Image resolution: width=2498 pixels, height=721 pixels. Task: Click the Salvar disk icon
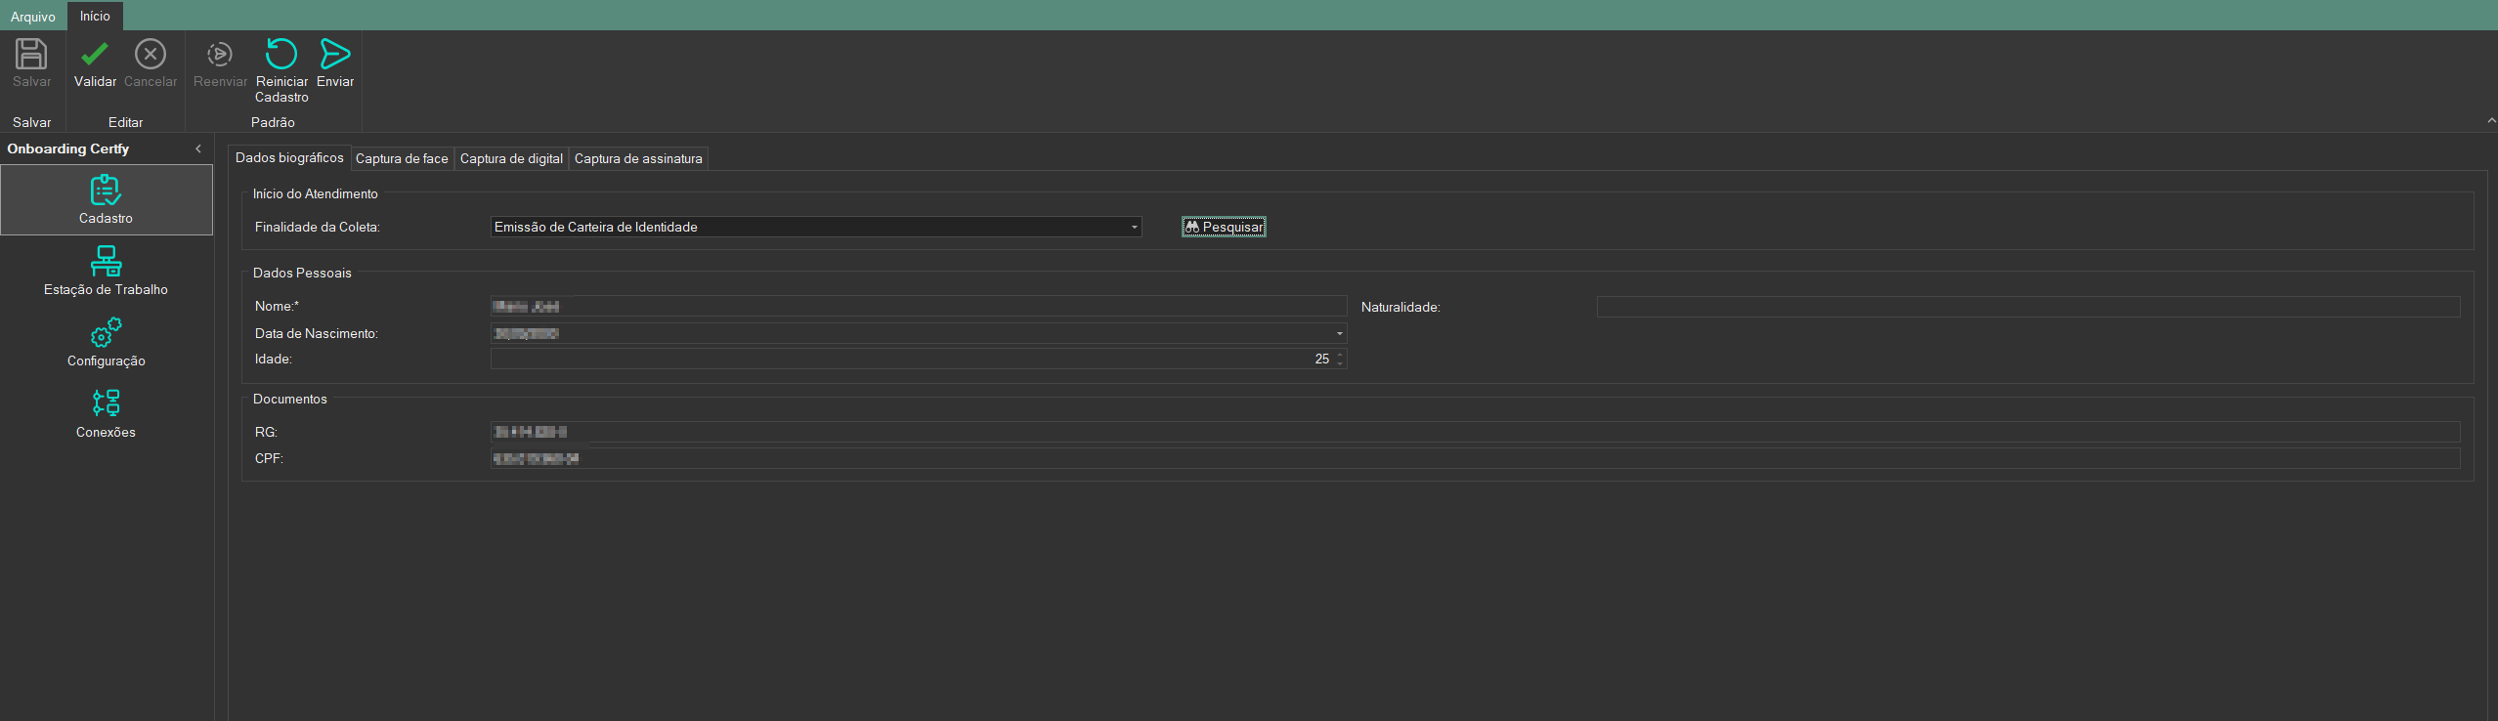pos(31,55)
